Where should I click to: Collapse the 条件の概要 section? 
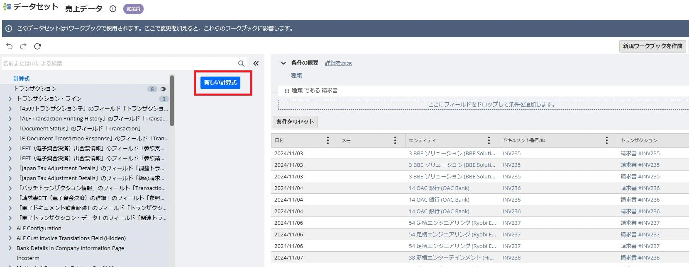click(x=283, y=63)
